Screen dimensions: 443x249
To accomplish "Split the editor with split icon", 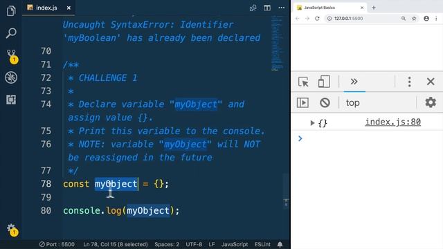I will point(267,8).
